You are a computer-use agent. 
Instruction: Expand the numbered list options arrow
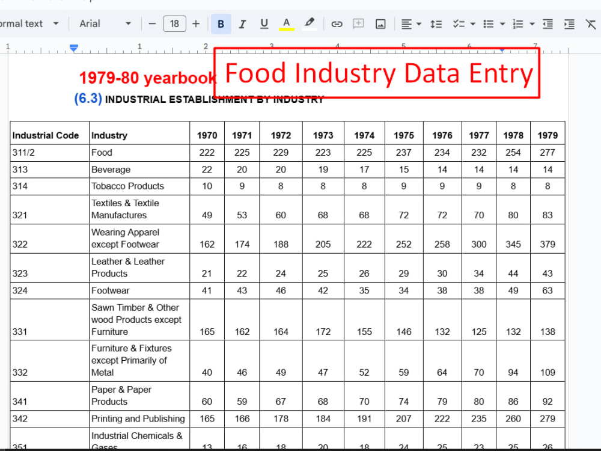point(532,24)
